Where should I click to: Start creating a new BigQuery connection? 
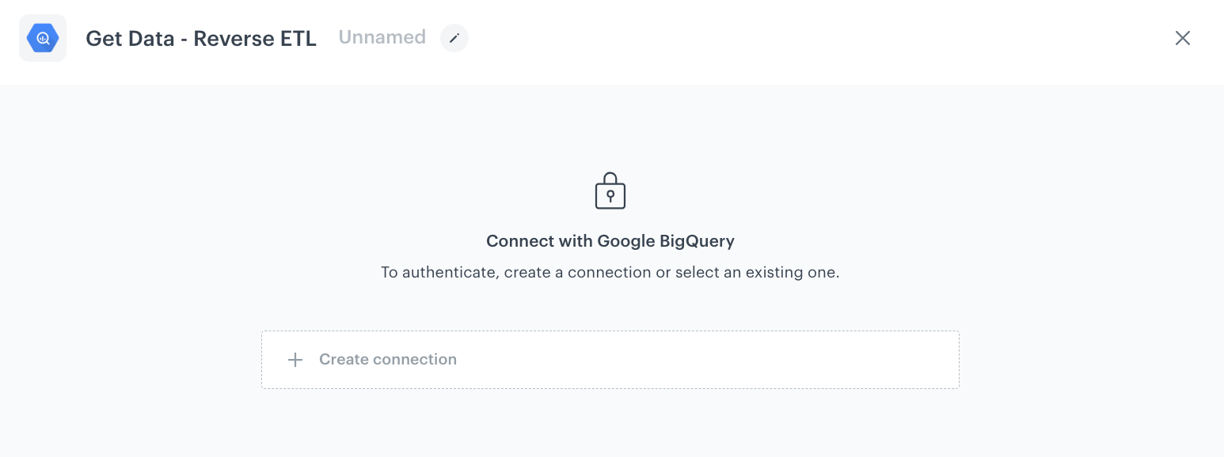[610, 360]
